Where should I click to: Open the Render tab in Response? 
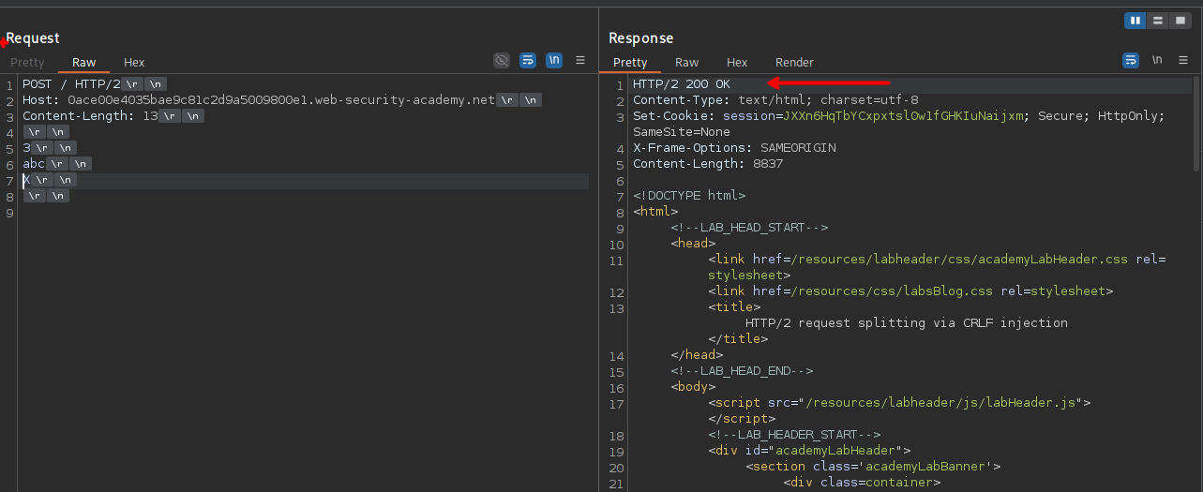[x=794, y=63]
